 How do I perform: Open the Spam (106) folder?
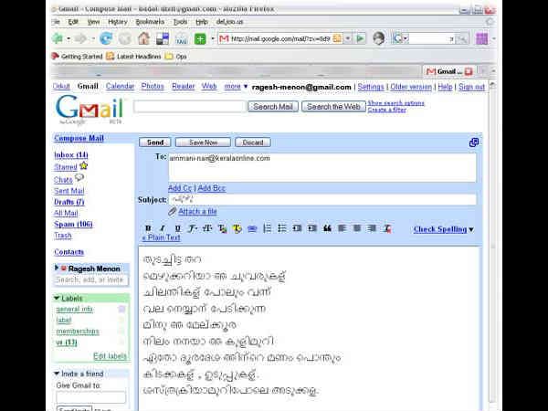click(73, 224)
